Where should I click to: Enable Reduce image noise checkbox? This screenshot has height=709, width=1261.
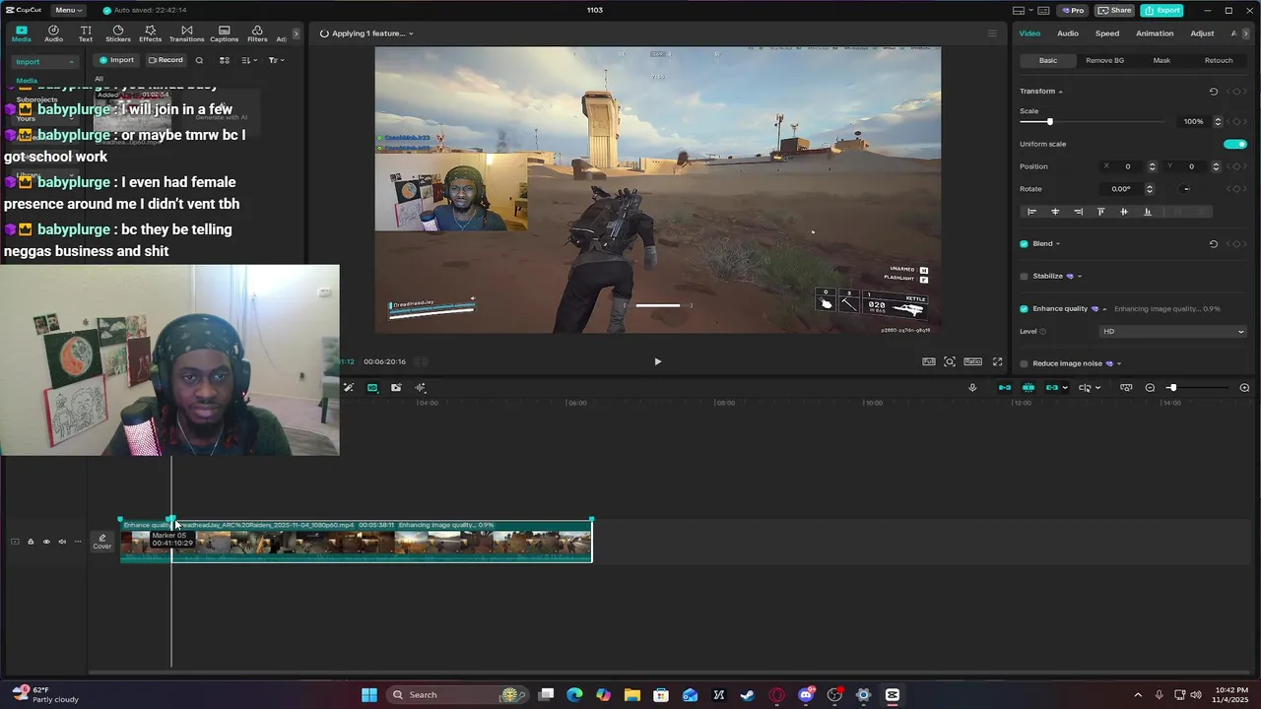pos(1024,363)
